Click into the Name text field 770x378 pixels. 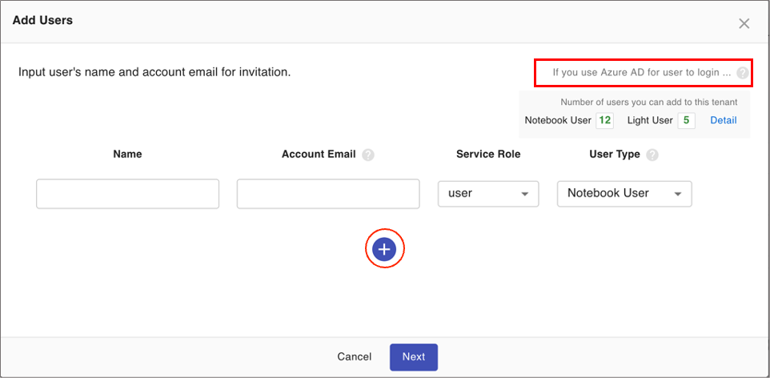click(x=127, y=194)
